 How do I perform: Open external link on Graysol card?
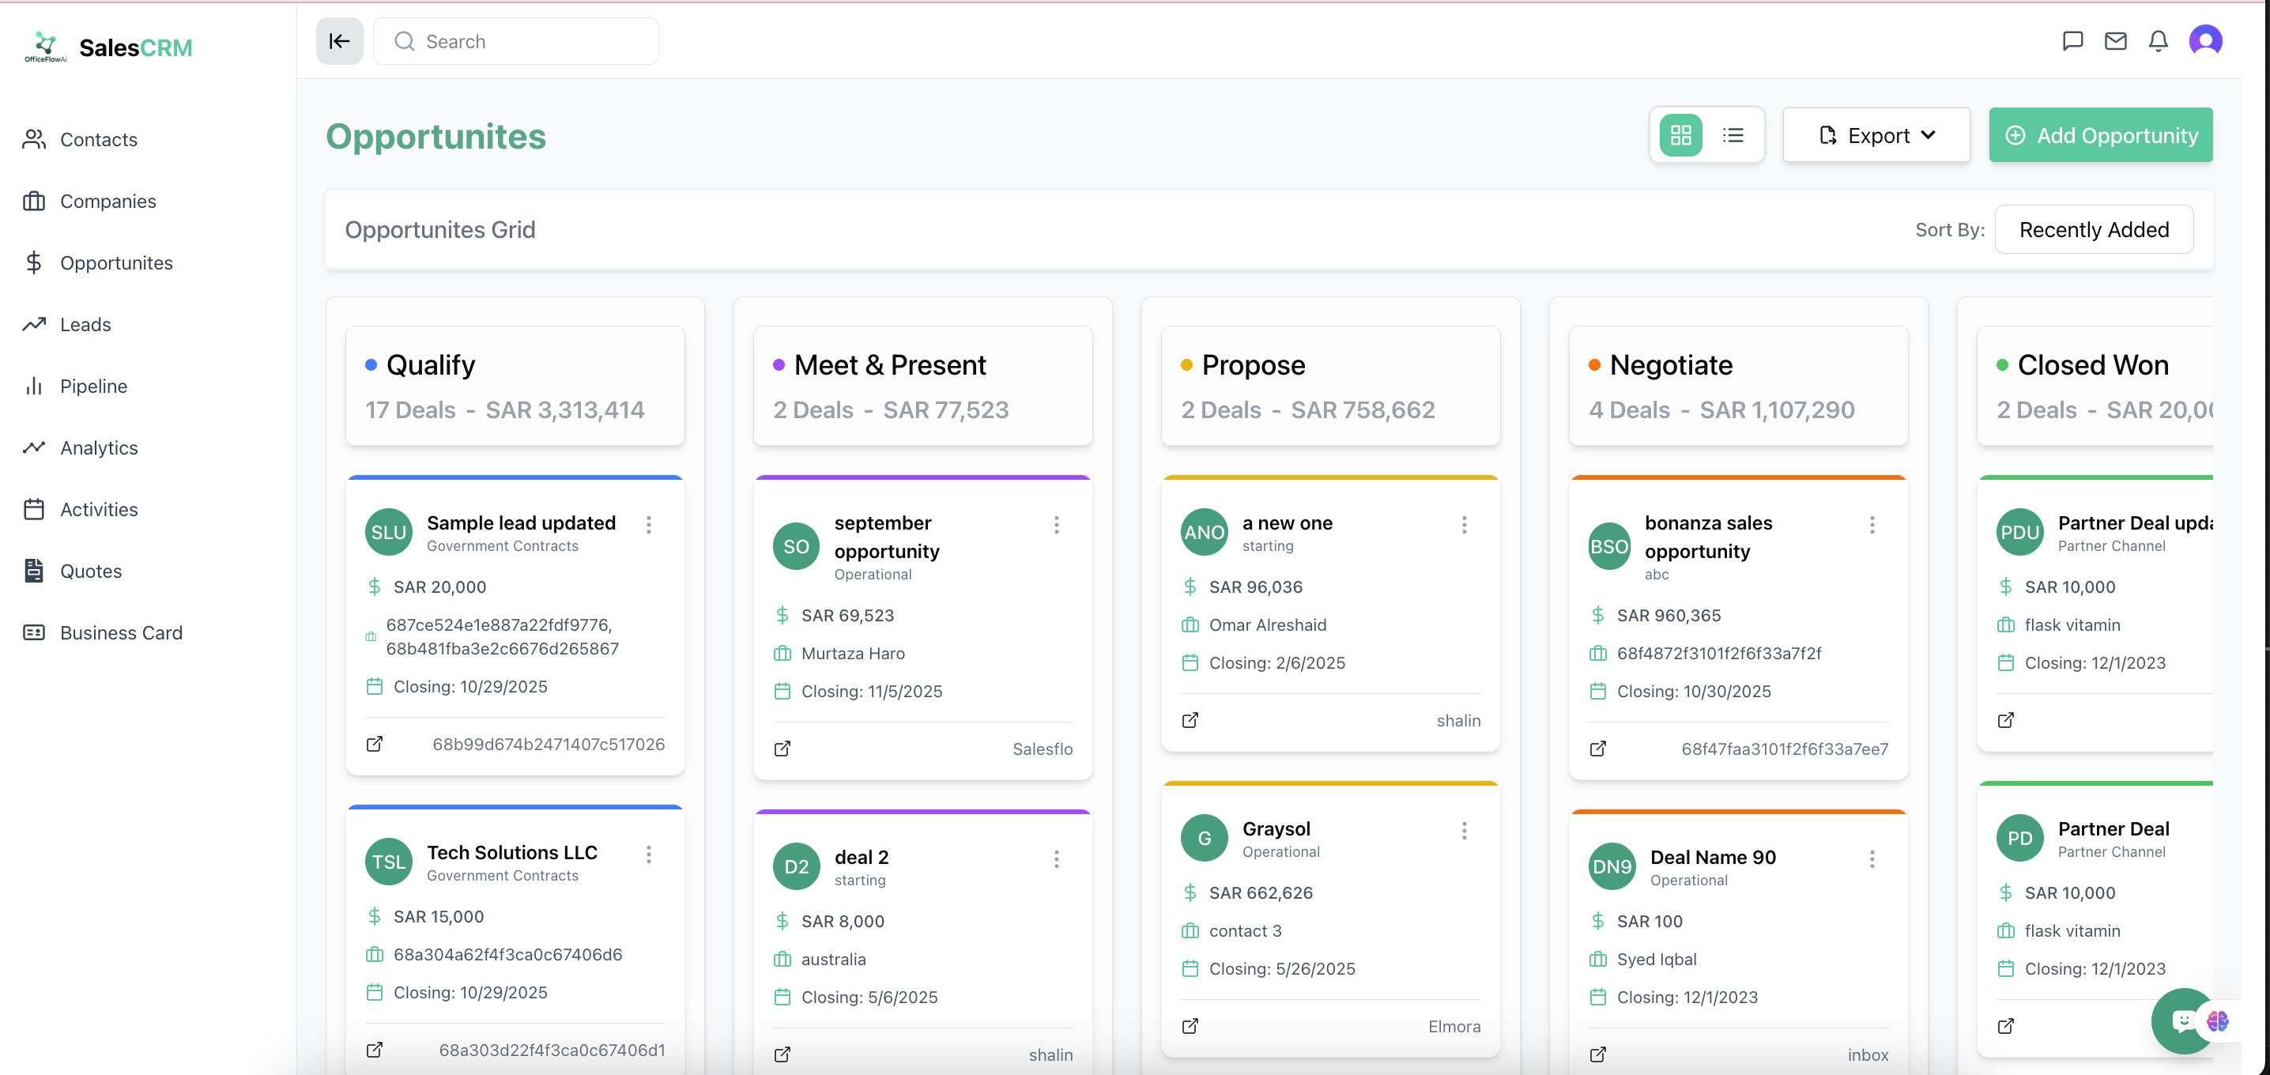click(1190, 1026)
